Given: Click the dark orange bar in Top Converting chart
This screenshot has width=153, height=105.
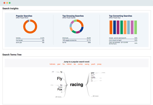Looking at the screenshot, I should [x=111, y=27].
